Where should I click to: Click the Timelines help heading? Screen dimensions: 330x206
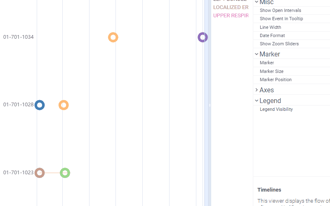point(269,190)
